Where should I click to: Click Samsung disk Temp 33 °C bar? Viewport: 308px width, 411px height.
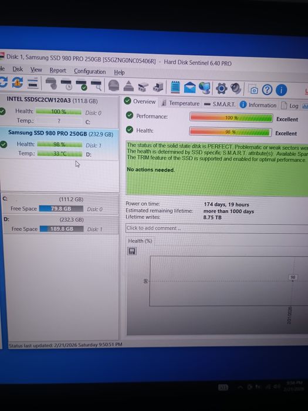pyautogui.click(x=60, y=153)
